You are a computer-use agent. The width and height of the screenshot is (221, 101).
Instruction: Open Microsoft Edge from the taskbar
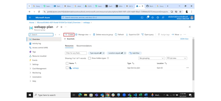(x=80, y=95)
